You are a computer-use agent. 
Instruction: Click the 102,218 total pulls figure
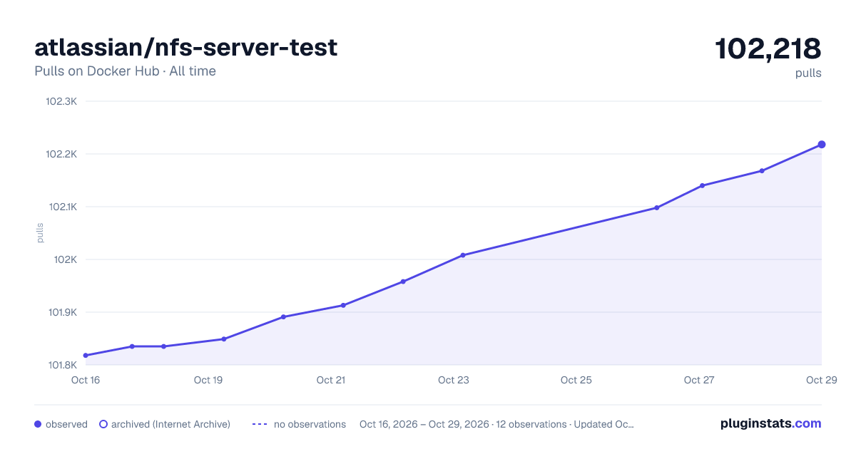click(x=768, y=48)
